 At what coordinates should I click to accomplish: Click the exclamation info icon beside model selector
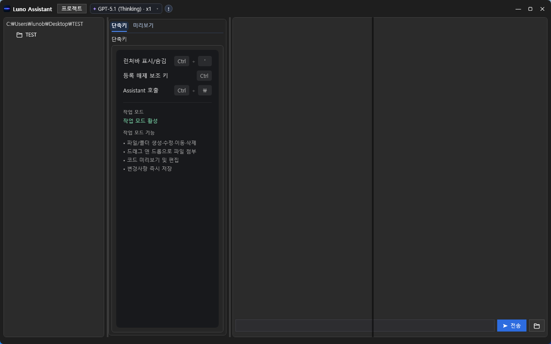[168, 8]
